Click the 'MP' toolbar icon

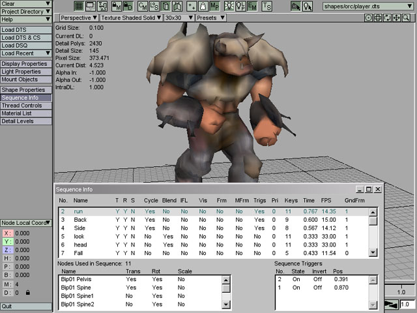click(x=214, y=6)
